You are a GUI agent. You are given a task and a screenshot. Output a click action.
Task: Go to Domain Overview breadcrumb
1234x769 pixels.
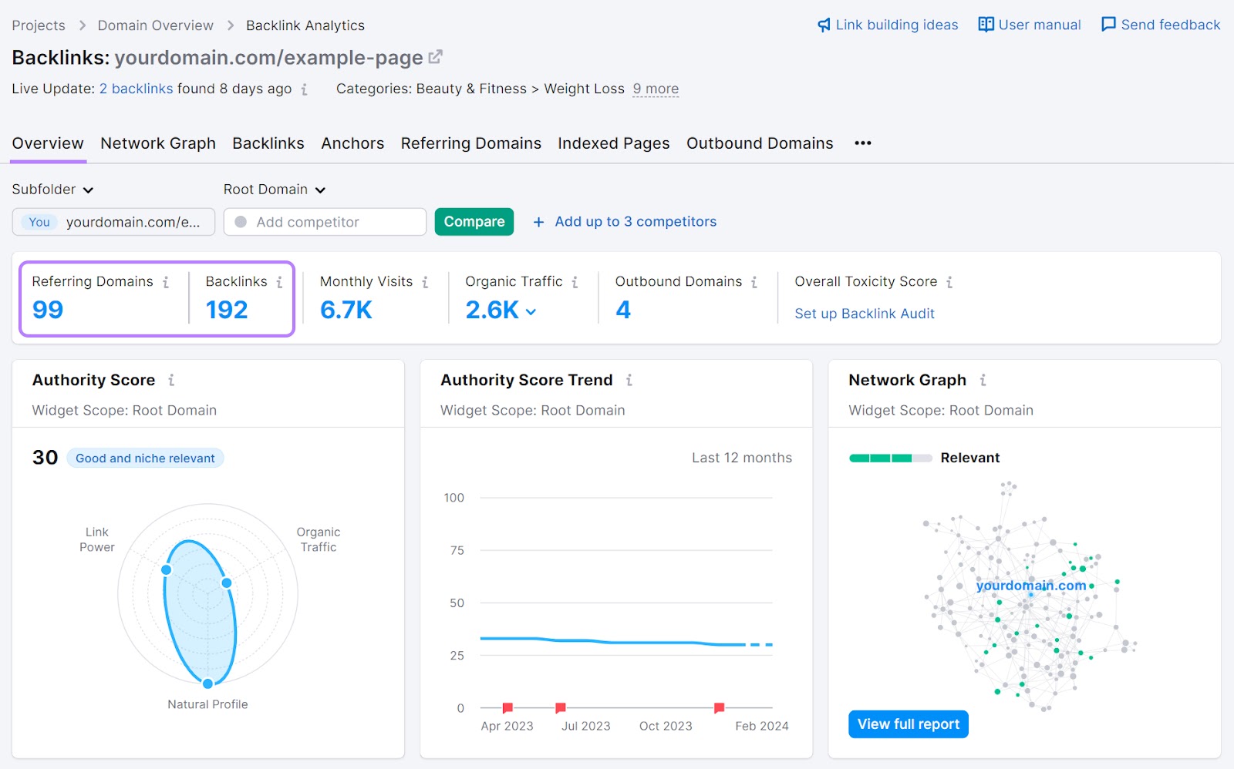156,25
